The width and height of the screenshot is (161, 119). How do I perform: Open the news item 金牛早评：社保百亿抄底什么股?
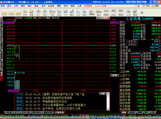tap(61, 109)
